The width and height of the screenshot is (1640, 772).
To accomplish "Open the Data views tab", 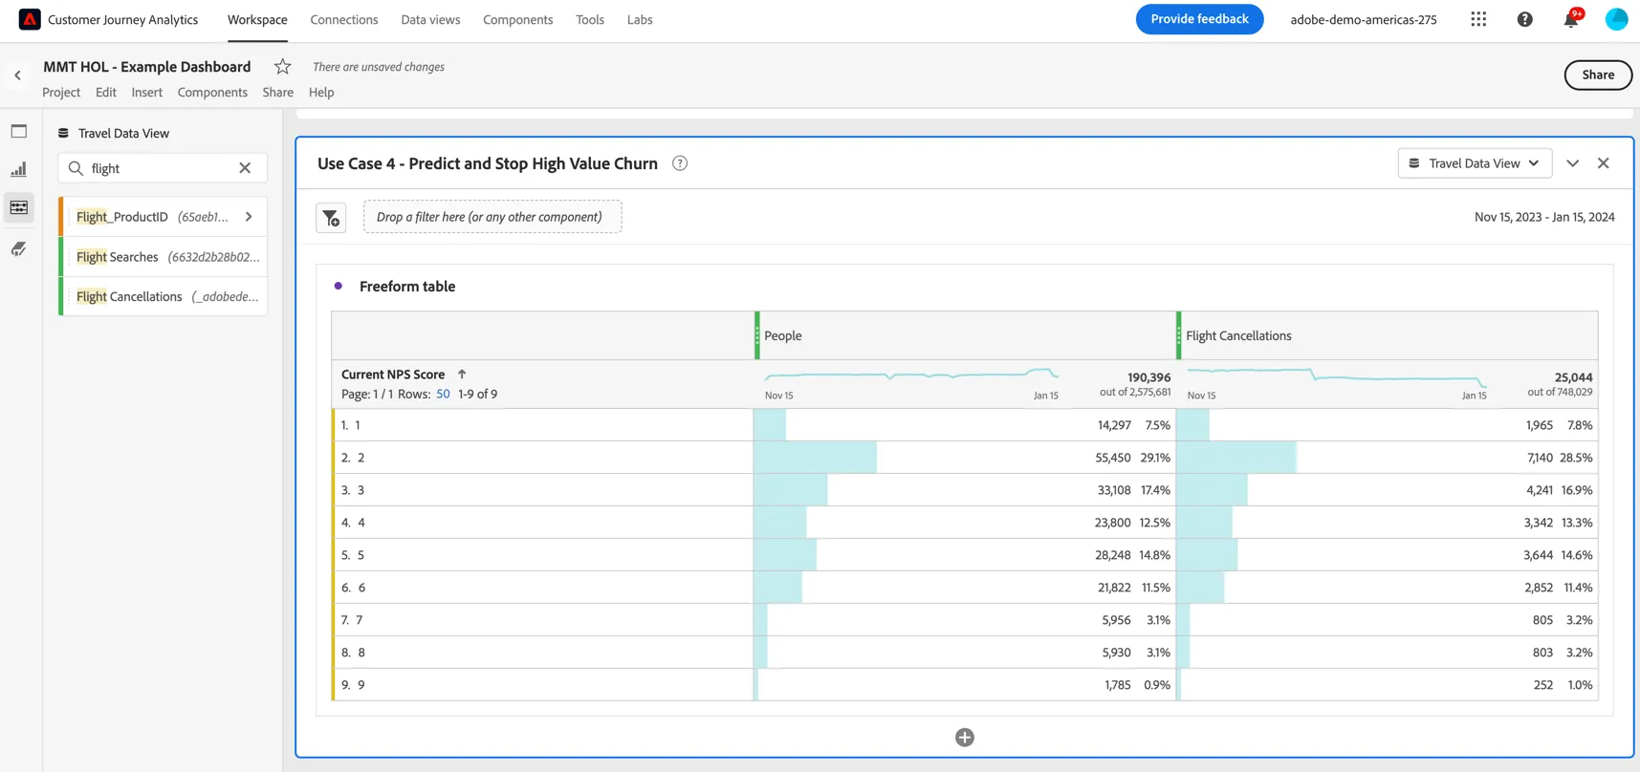I will pyautogui.click(x=430, y=19).
